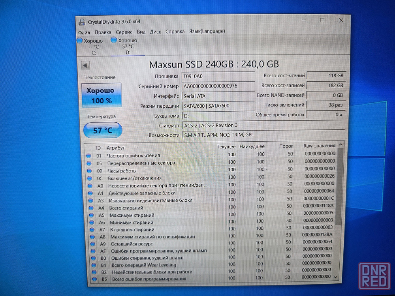The width and height of the screenshot is (395, 296).
Task: Click the power-on hours value 0 ч
Action: [325, 114]
